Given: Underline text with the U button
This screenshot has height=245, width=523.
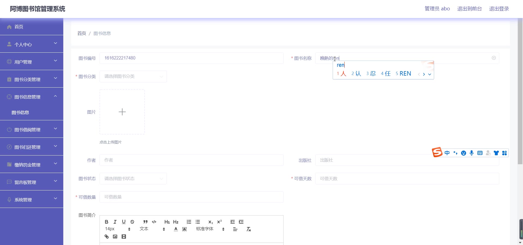Looking at the screenshot, I should pos(124,222).
